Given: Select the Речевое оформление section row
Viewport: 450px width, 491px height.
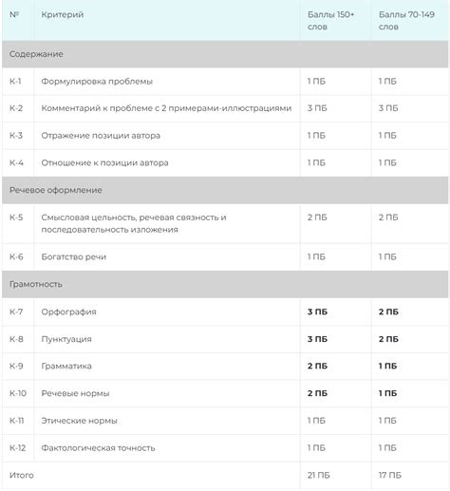Looking at the screenshot, I should [x=225, y=190].
